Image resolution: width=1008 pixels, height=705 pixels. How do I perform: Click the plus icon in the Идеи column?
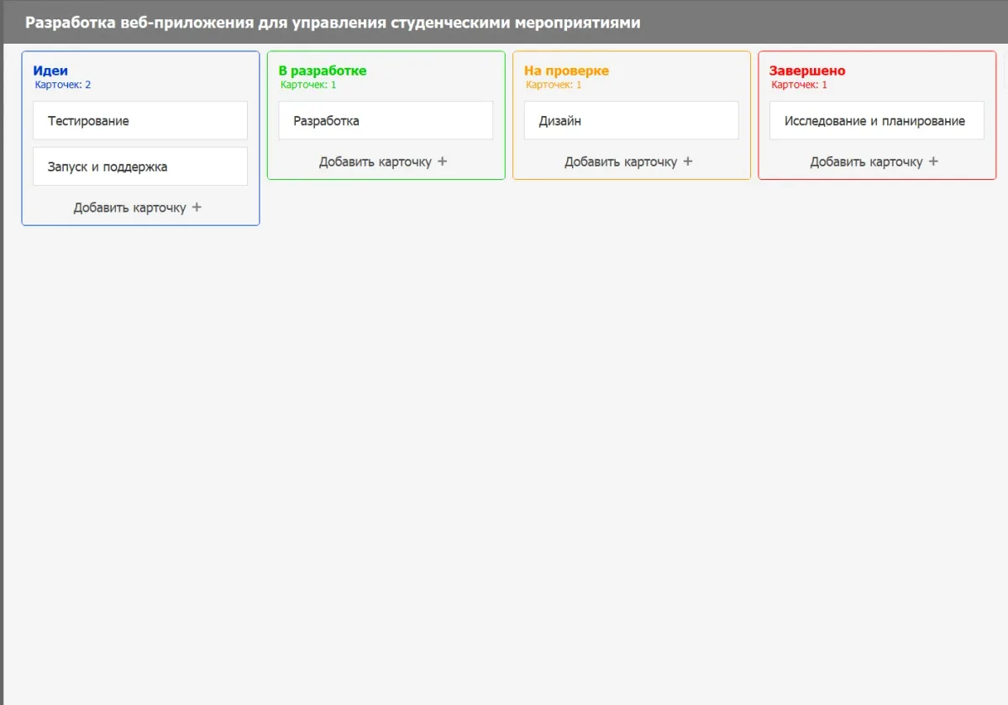tap(197, 208)
